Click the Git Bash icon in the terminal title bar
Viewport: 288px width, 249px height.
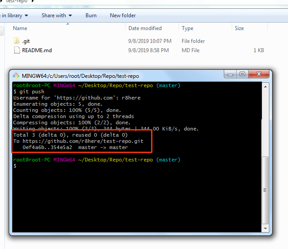(16, 76)
